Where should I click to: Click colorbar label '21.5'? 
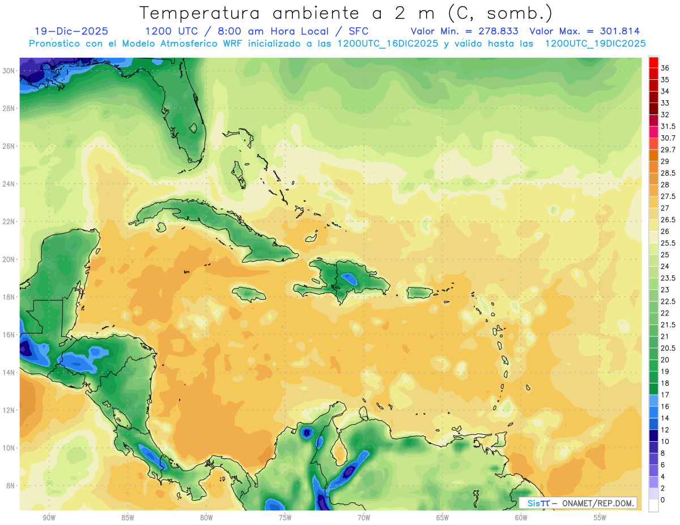point(668,325)
